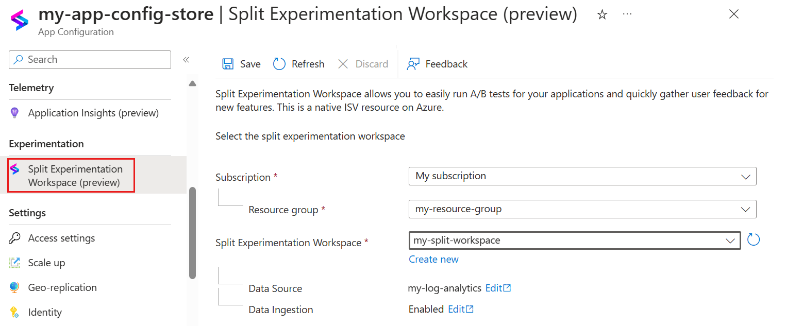Favorite this page with the star icon
The width and height of the screenshot is (786, 326).
pyautogui.click(x=601, y=15)
